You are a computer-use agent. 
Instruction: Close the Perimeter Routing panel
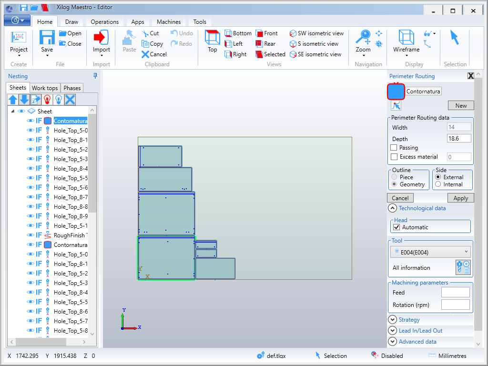point(470,76)
